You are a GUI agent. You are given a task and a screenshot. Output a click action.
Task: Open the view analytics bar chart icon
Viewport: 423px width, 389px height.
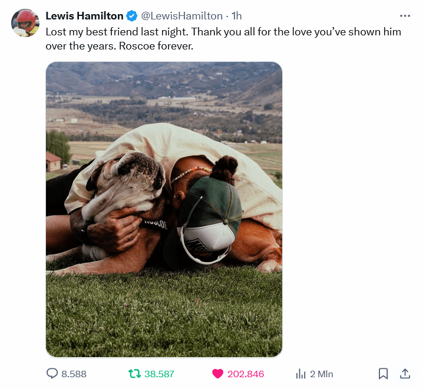(300, 374)
